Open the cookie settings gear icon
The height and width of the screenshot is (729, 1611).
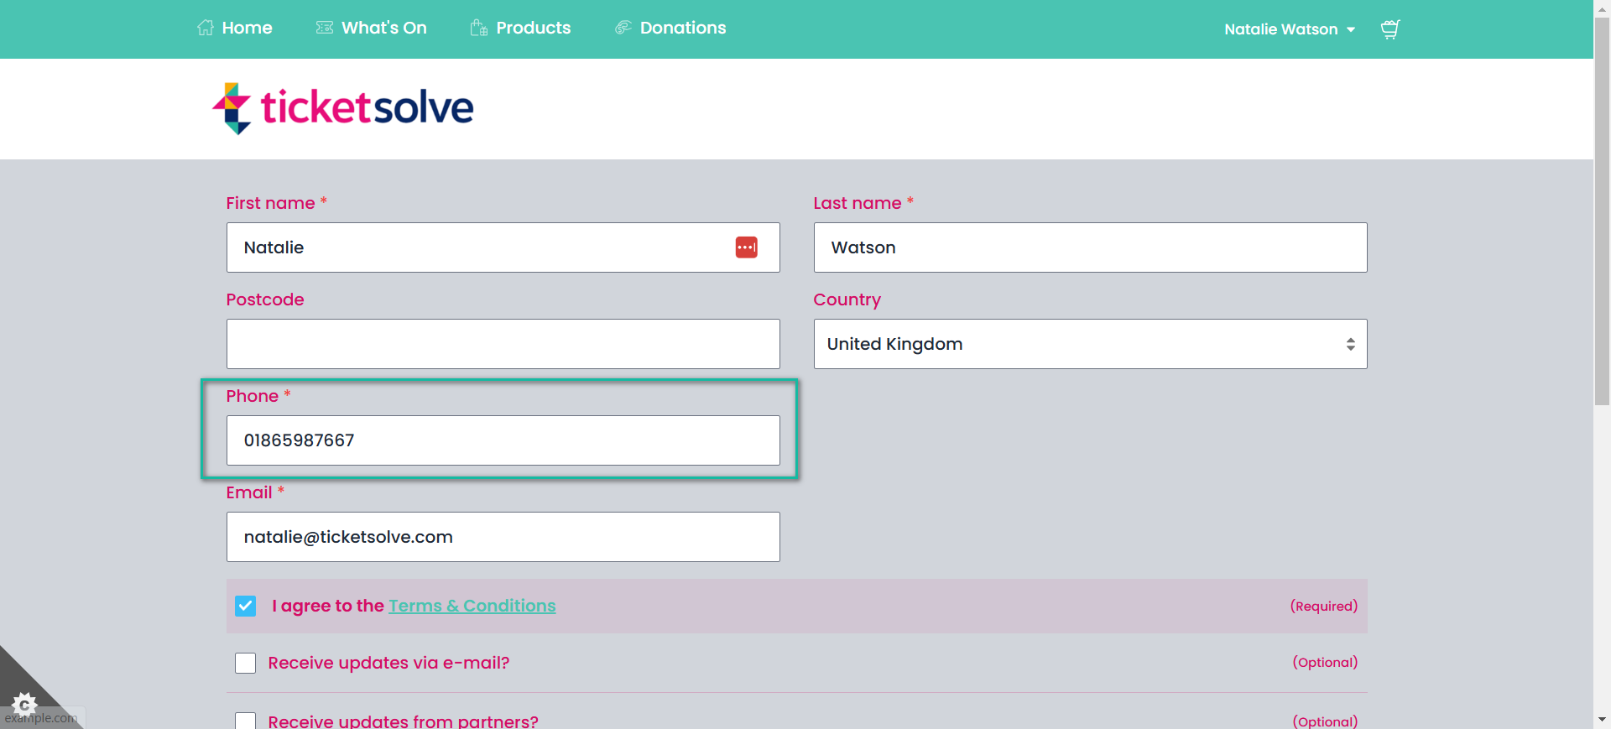coord(24,704)
